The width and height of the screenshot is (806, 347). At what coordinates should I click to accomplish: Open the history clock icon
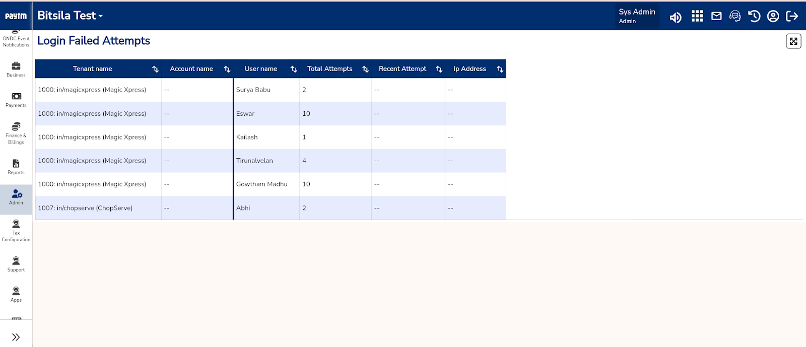point(754,17)
